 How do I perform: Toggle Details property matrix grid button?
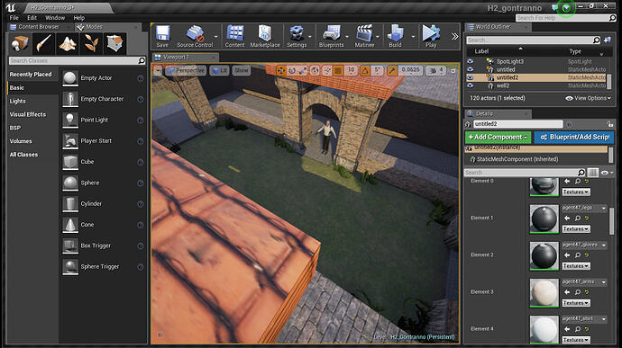[593, 173]
